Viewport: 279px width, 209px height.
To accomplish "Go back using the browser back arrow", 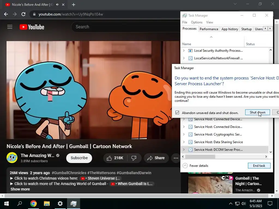I will 6,14.
